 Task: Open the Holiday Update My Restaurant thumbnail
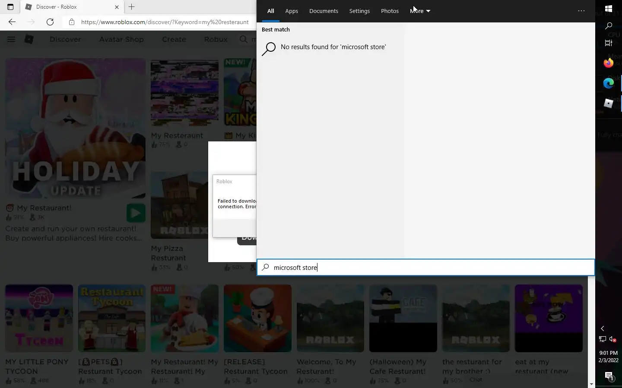(75, 128)
